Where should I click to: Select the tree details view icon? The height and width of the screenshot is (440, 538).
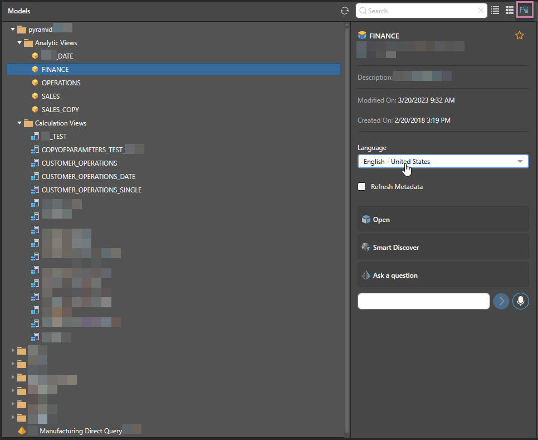pos(524,10)
